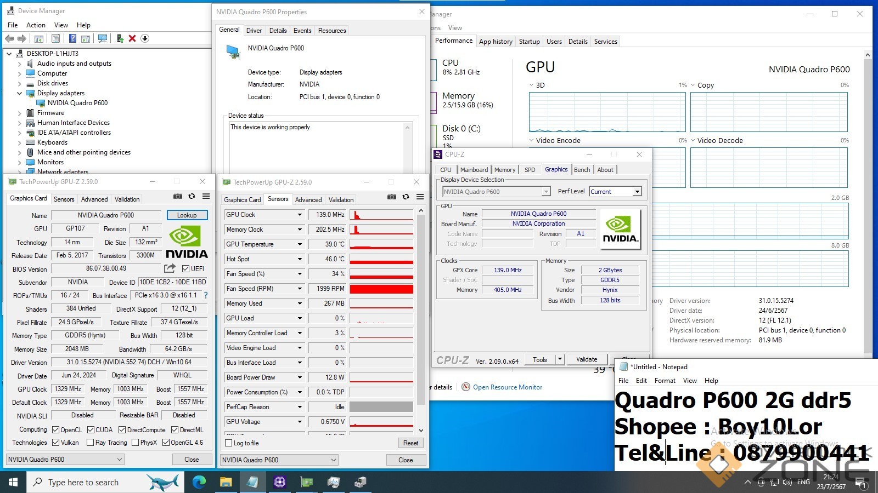Click the refresh icon in GPU-Z Graphics Card window
Viewport: 878px width, 493px height.
click(x=192, y=196)
